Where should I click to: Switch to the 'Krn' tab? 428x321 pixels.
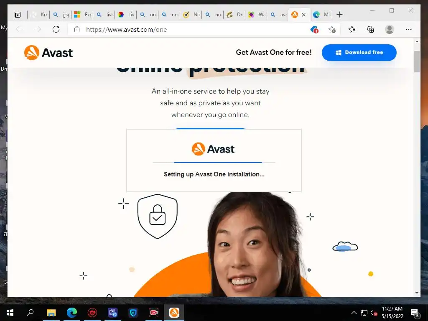tap(38, 15)
